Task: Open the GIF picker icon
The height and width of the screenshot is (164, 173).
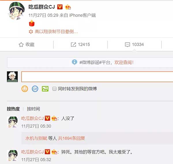Action: pyautogui.click(x=35, y=89)
